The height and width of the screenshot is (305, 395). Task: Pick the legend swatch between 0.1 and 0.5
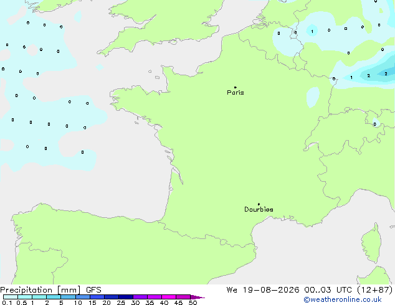click(11, 297)
